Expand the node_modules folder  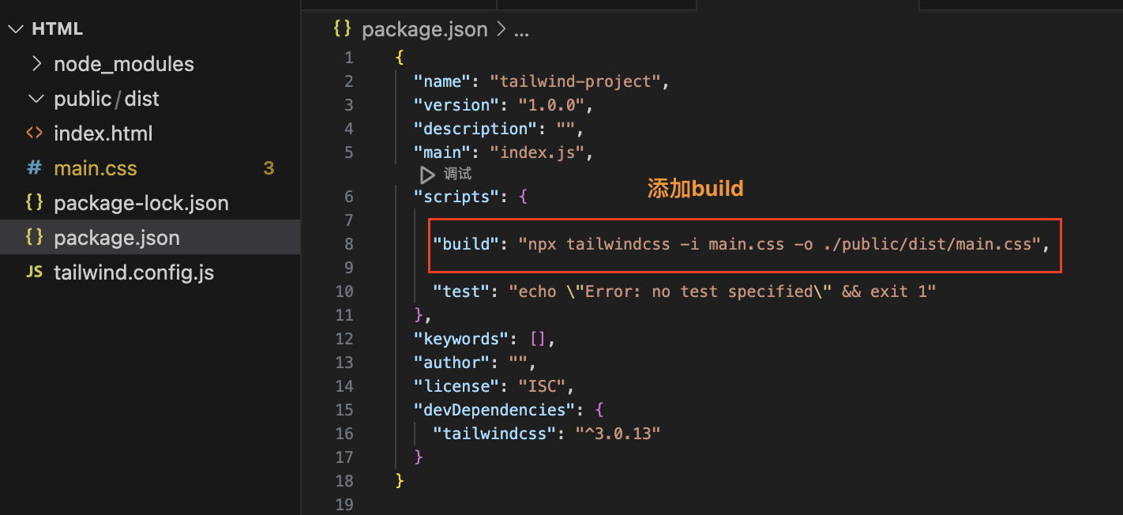tap(36, 64)
